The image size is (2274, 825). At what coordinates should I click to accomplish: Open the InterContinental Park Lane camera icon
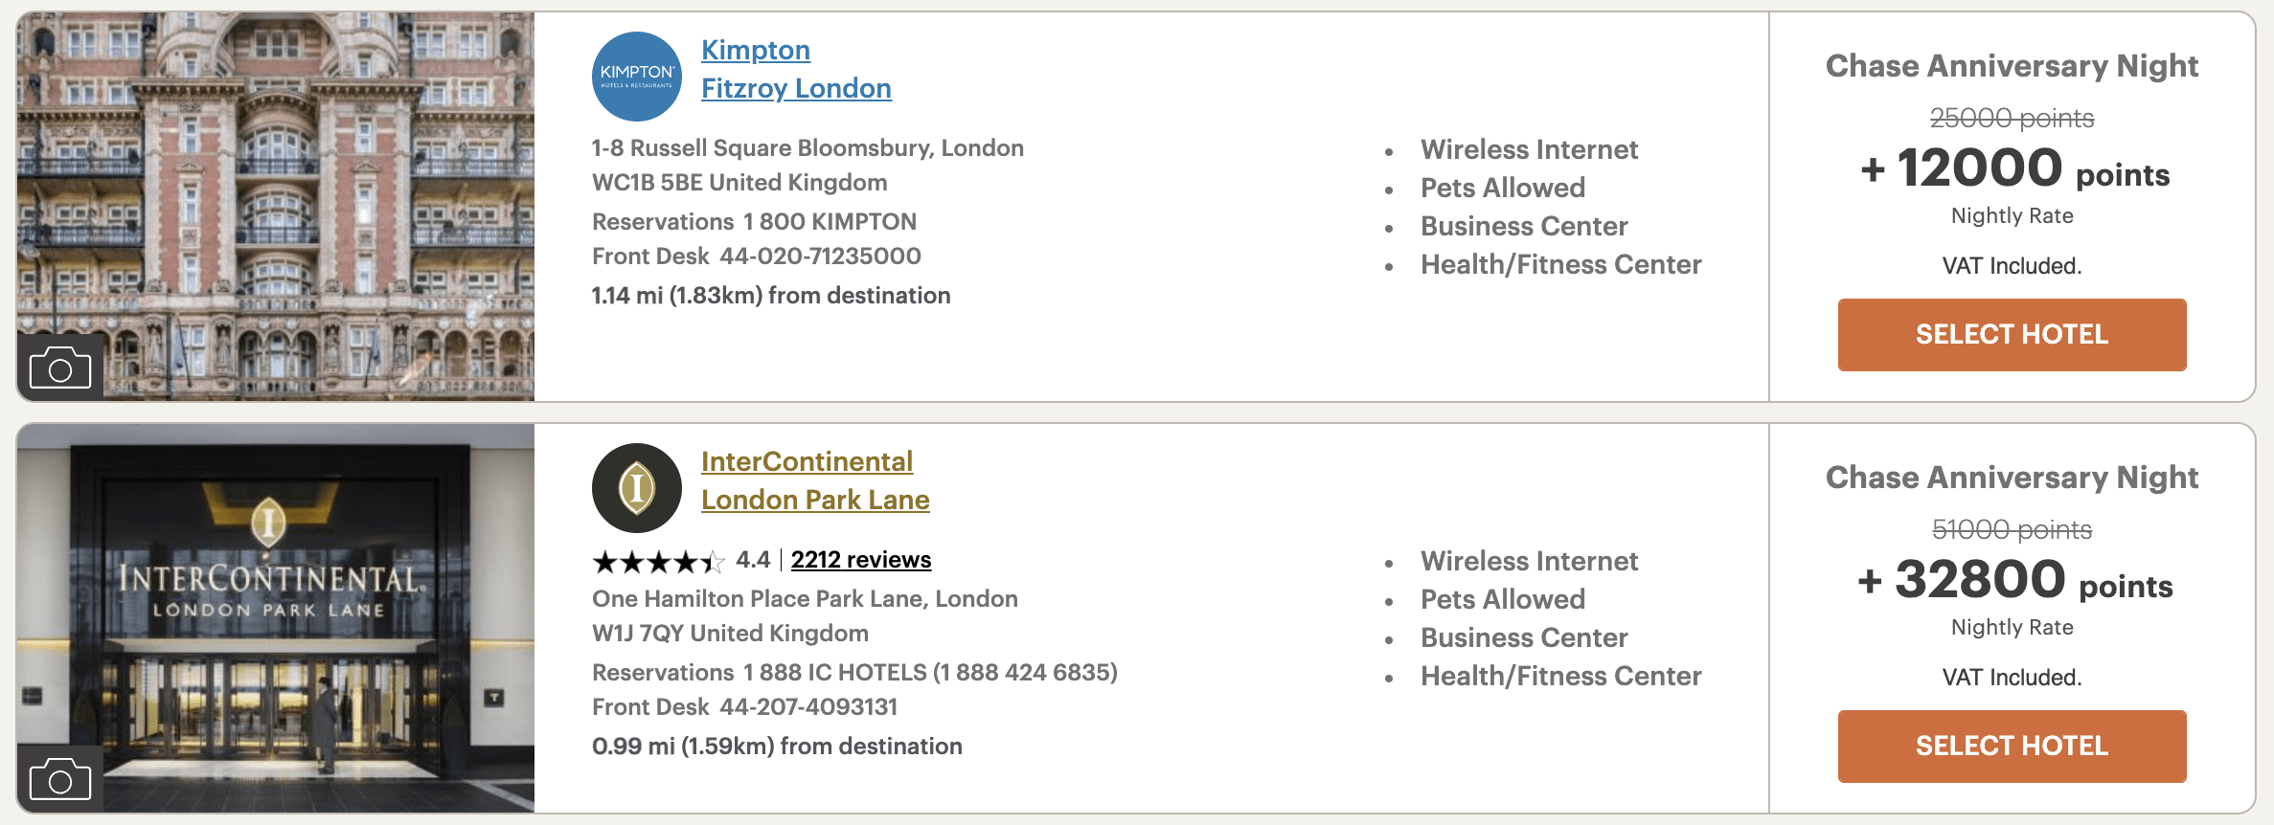coord(60,778)
